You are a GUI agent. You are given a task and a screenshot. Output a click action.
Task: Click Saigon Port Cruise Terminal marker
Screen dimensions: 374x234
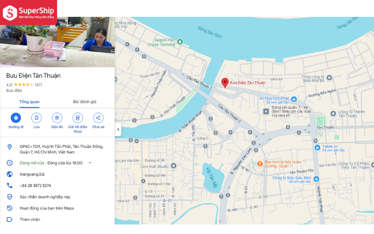(x=180, y=42)
